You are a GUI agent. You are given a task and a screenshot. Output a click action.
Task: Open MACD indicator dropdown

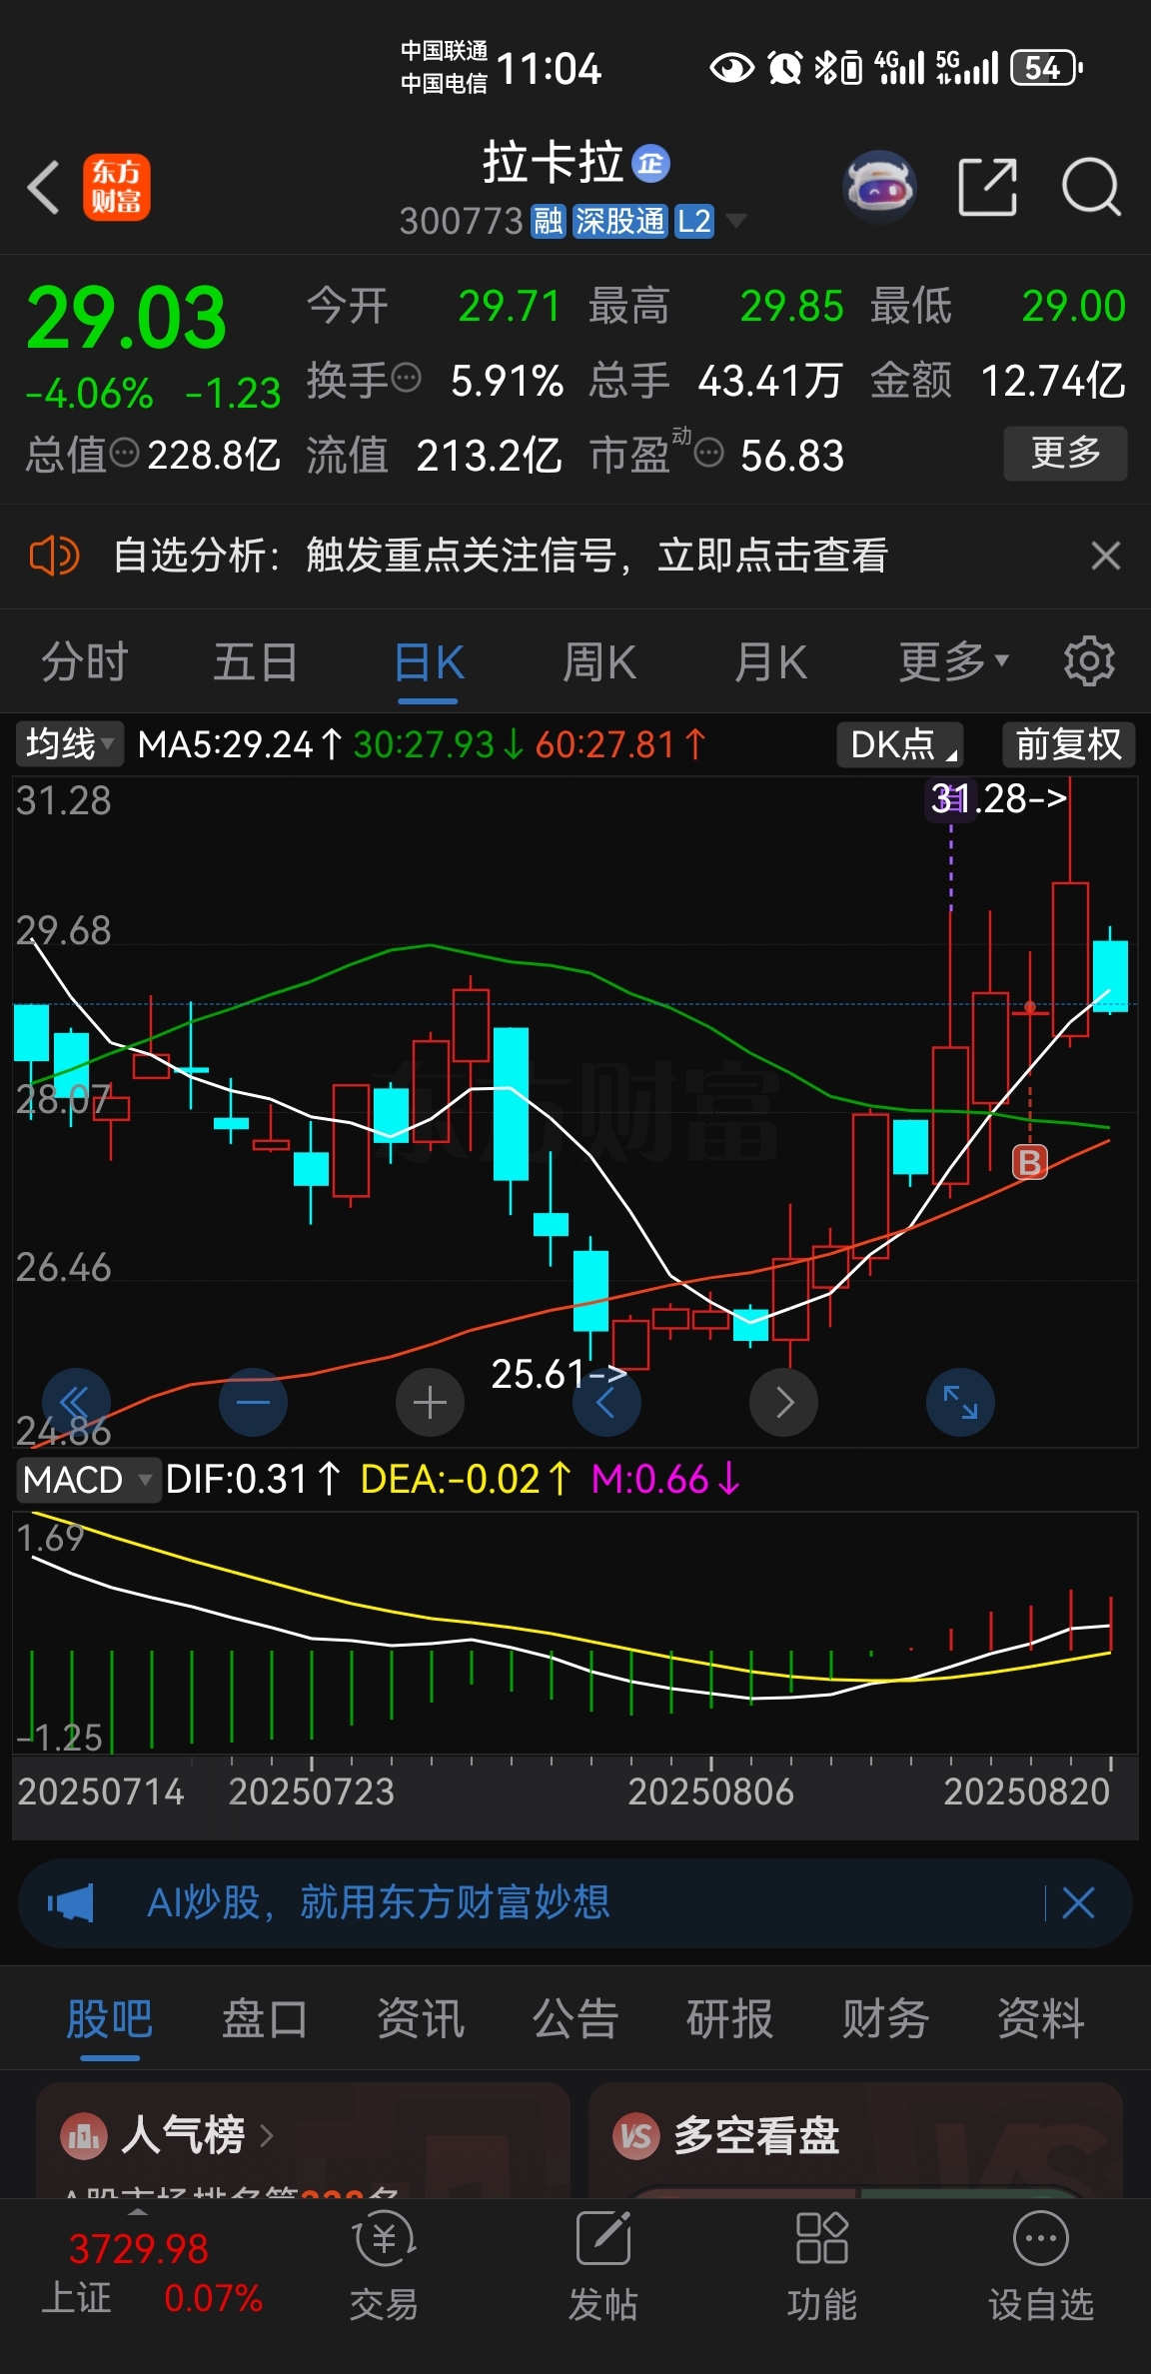88,1479
